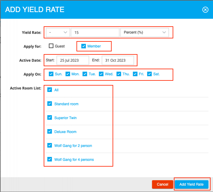Deselect the Standard room checkbox

point(50,104)
